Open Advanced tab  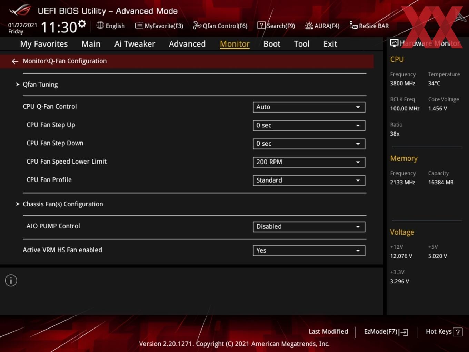(x=187, y=44)
